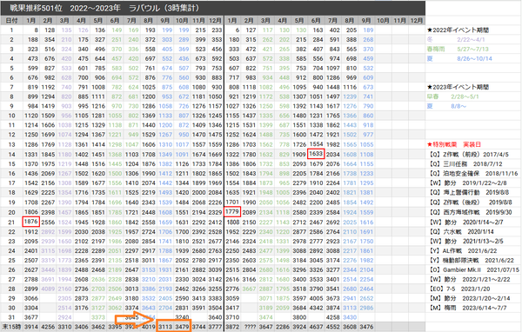
Task: Click the ★2022年イベント期間 heading
Action: 458,30
